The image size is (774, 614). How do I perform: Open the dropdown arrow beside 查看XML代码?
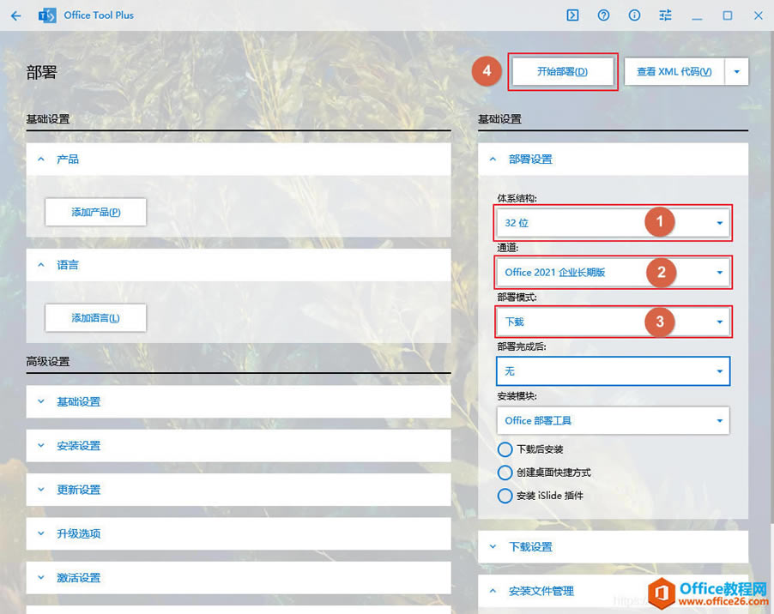point(737,71)
